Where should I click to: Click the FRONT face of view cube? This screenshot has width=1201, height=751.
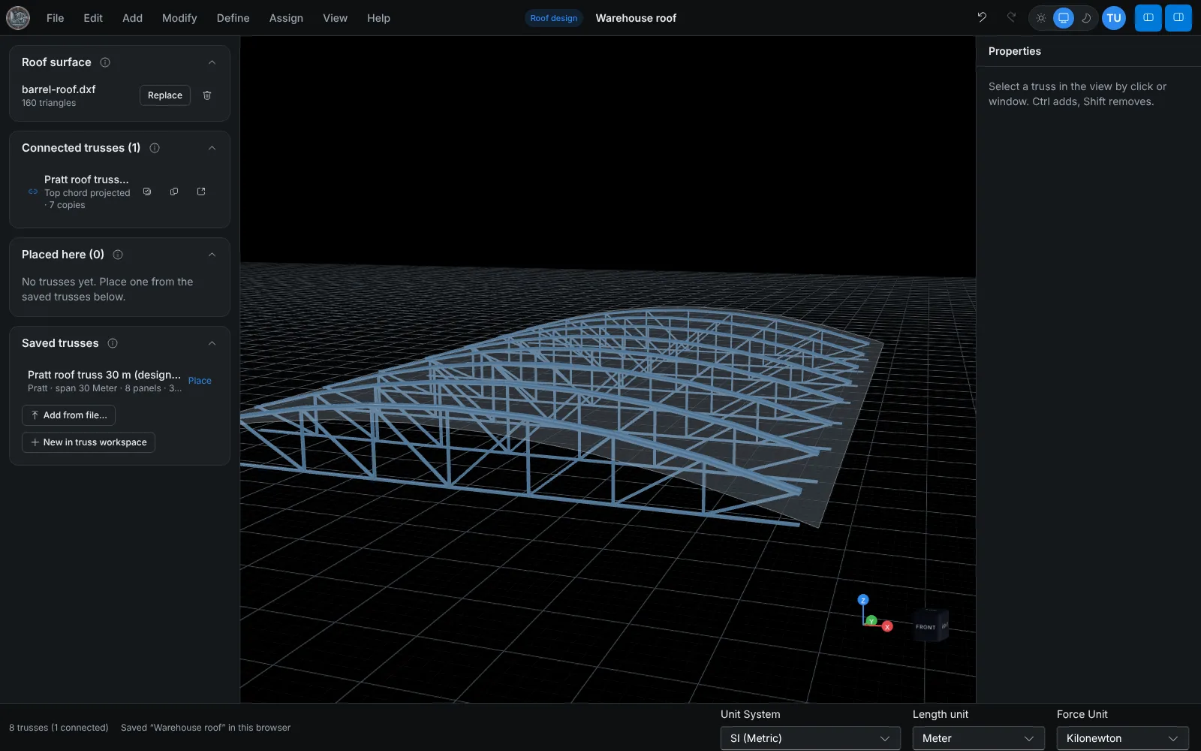pyautogui.click(x=926, y=626)
